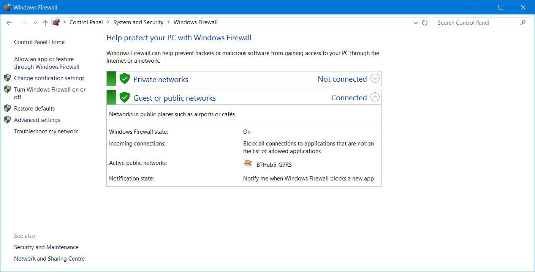Click the Guest or public networks heading
The height and width of the screenshot is (272, 535).
tap(174, 98)
